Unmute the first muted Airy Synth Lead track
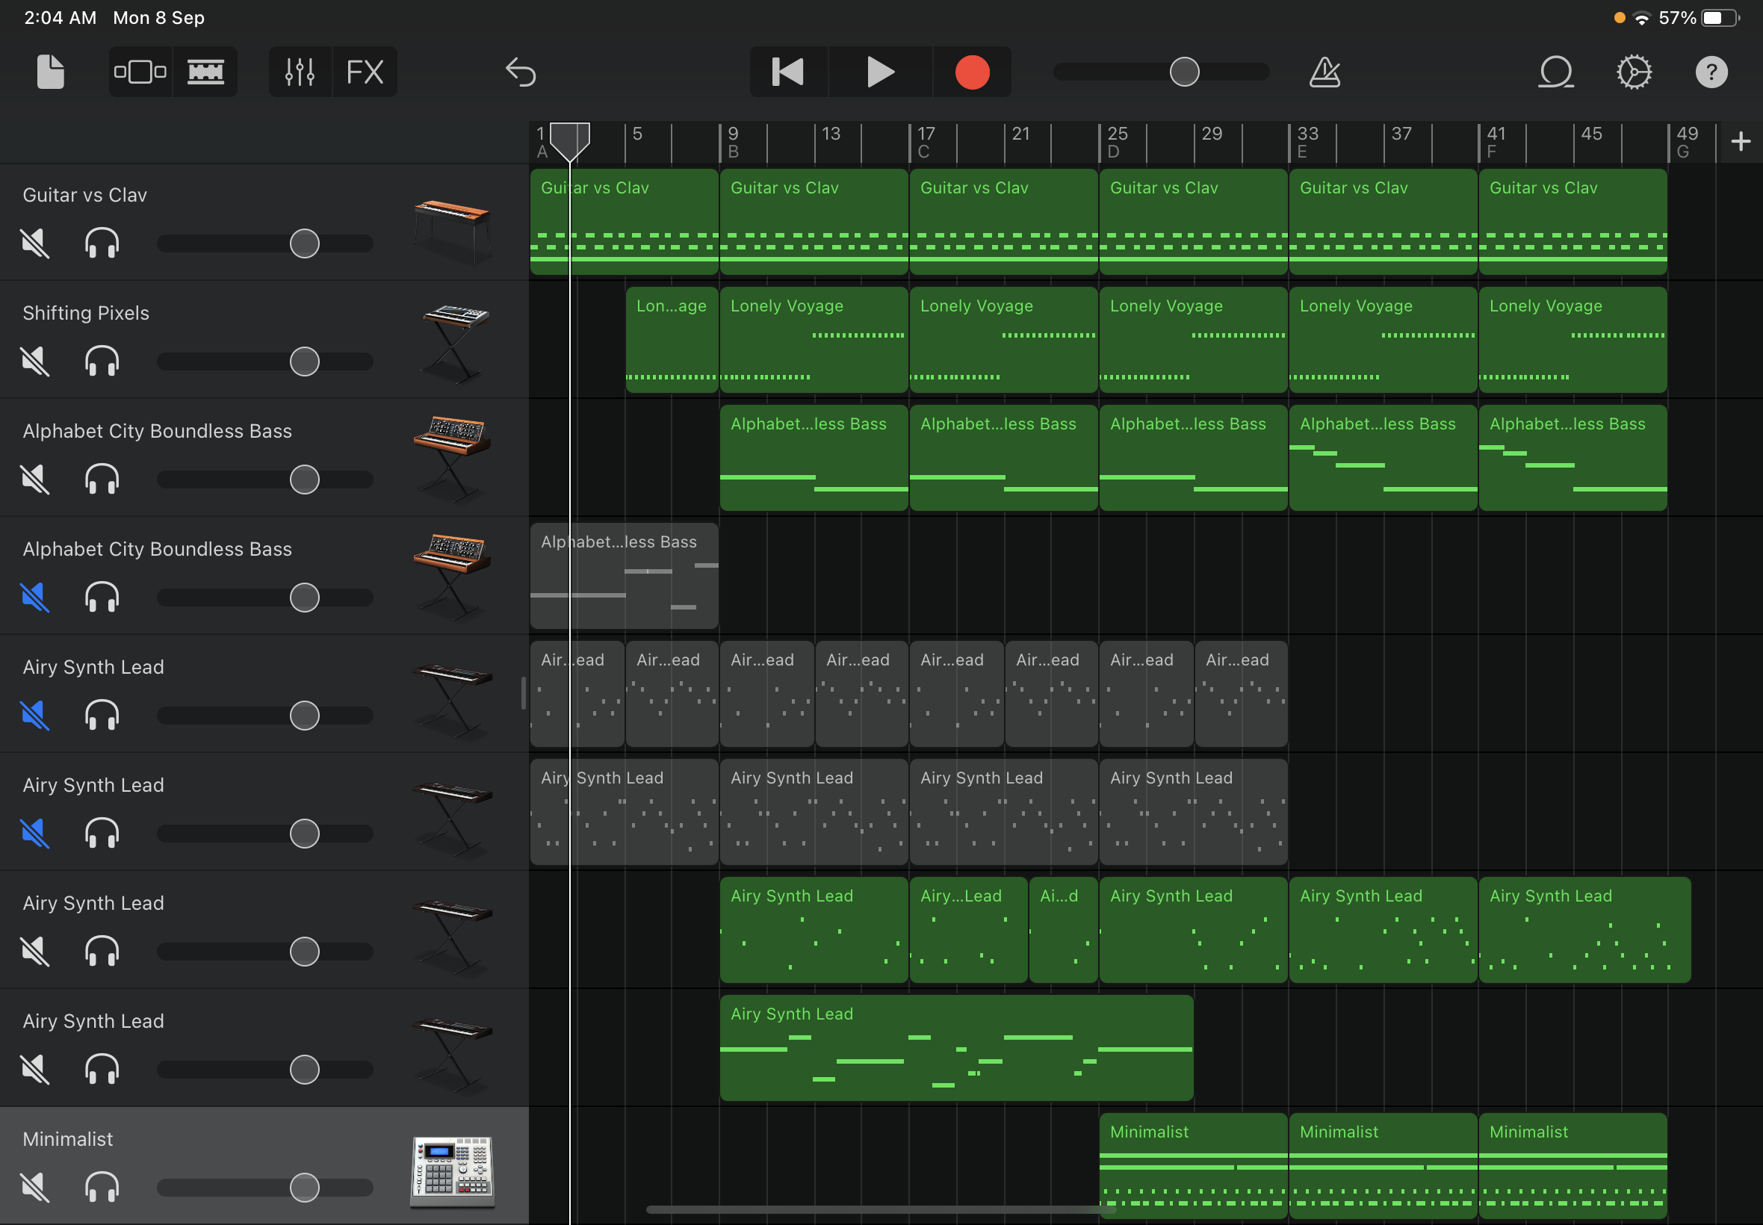Image resolution: width=1763 pixels, height=1225 pixels. click(35, 716)
